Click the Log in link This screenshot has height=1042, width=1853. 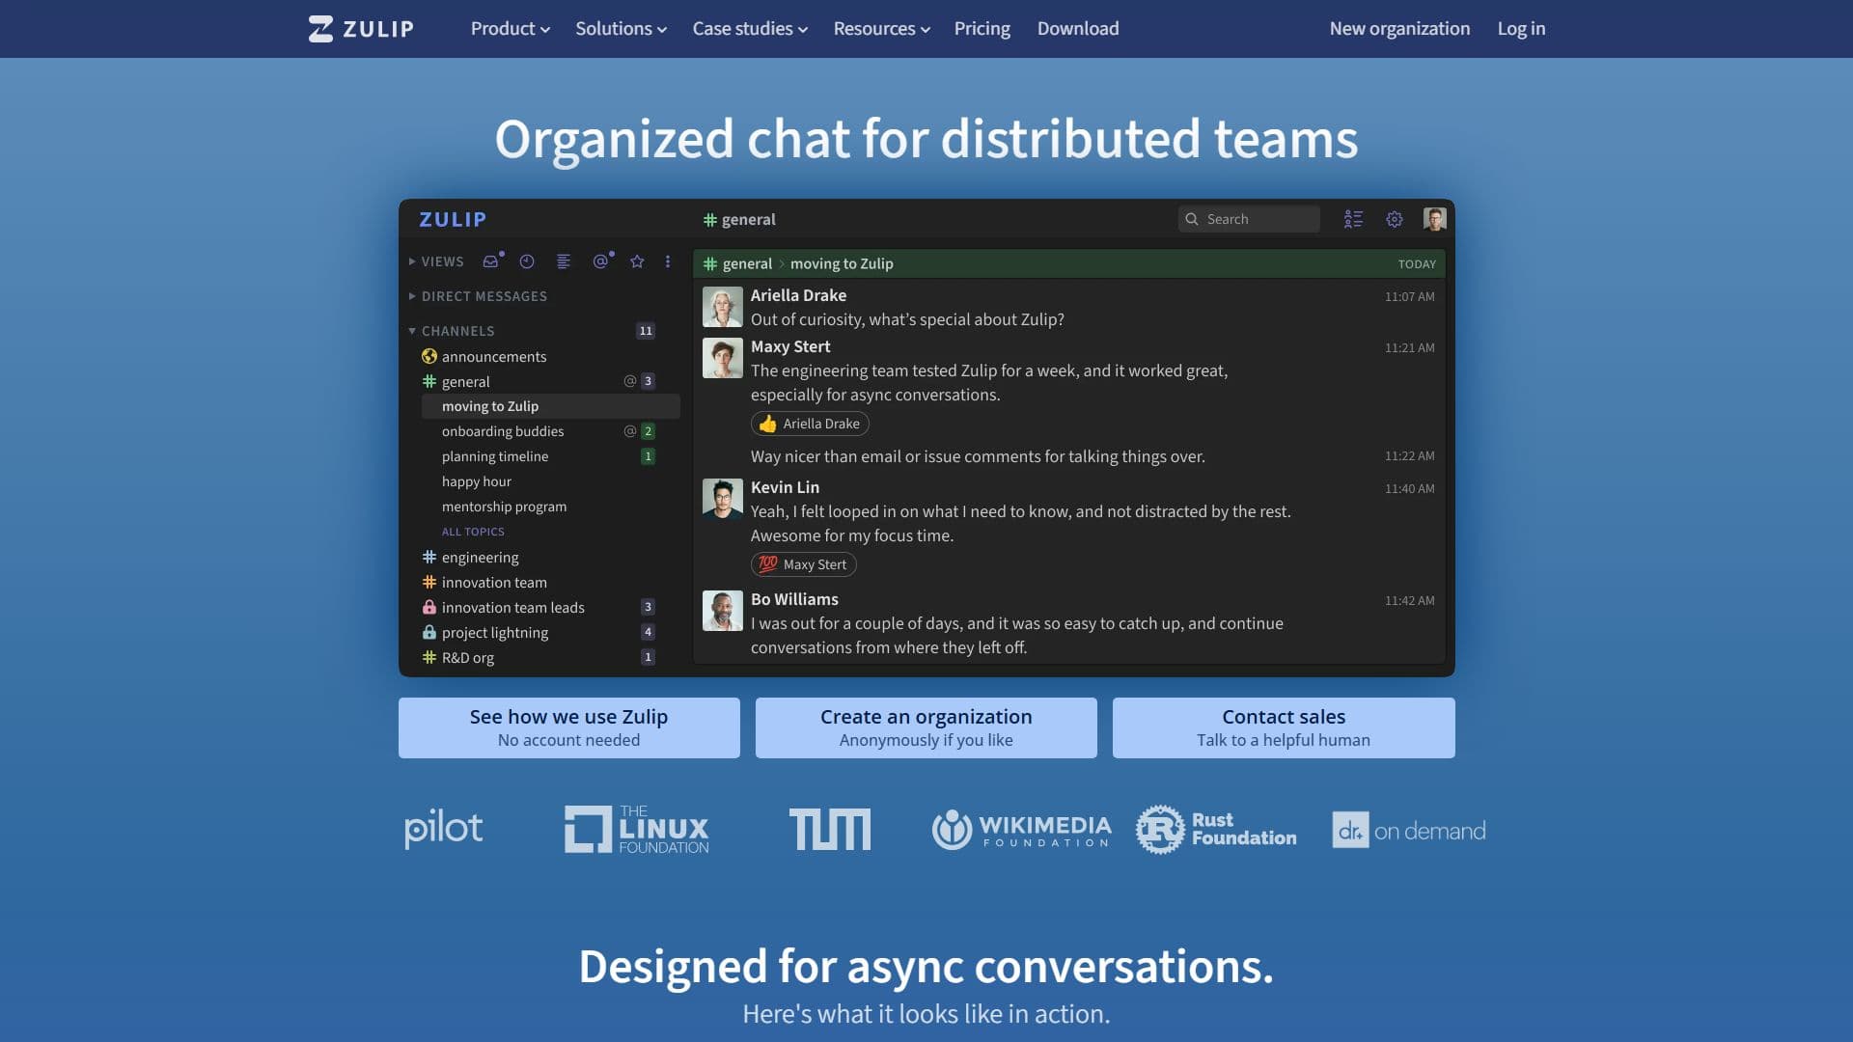1521,29
